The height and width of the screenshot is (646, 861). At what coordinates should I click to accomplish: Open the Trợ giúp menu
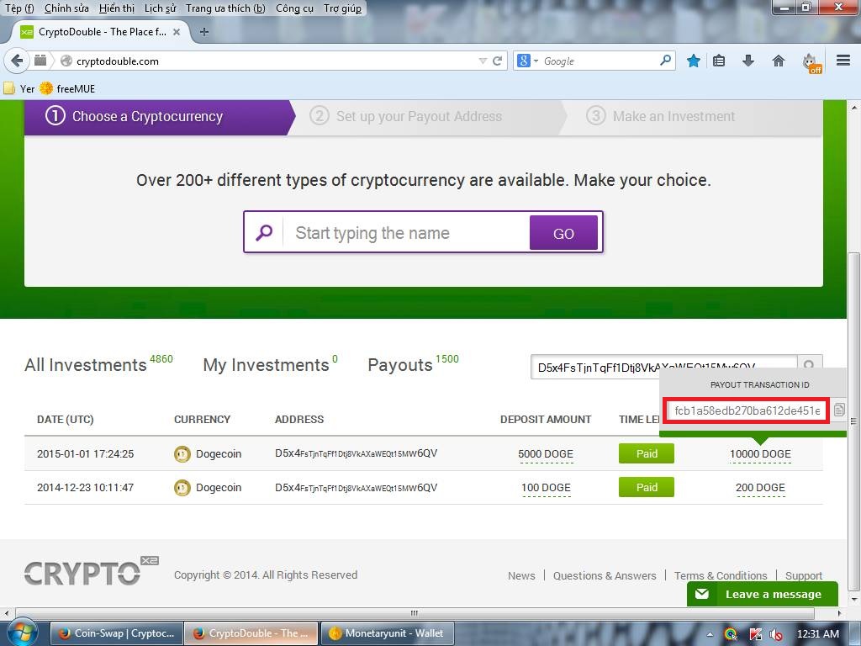[343, 8]
